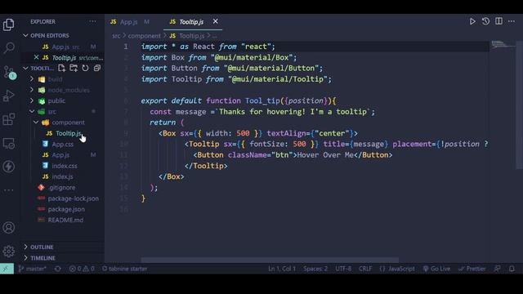523x294 pixels.
Task: Open the Remote Explorer view
Action: click(9, 144)
